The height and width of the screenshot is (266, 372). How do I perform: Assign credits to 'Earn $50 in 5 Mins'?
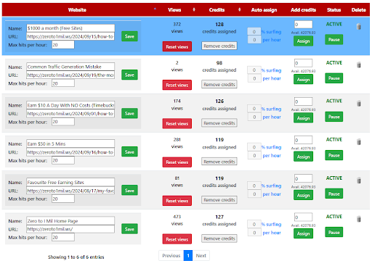(303, 157)
